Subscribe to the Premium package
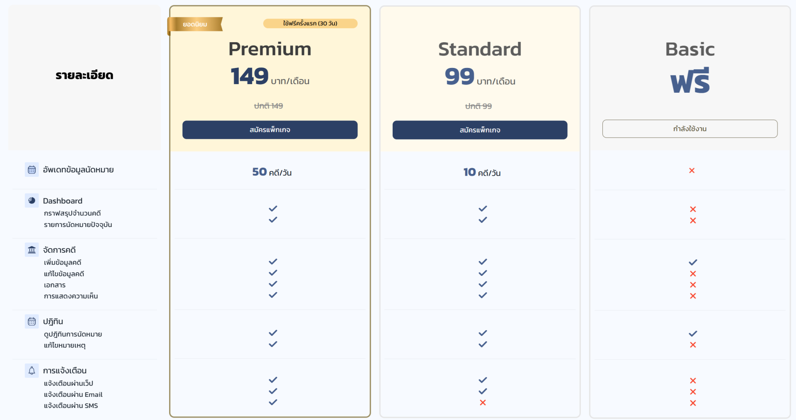 coord(270,130)
